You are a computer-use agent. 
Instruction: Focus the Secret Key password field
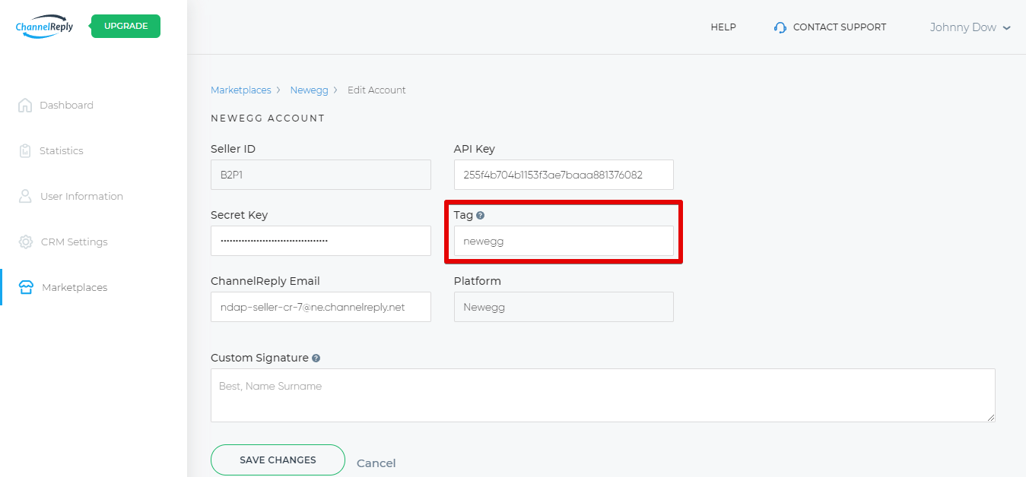point(321,241)
